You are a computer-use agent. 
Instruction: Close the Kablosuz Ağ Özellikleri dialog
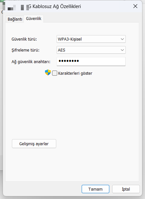click(x=135, y=6)
